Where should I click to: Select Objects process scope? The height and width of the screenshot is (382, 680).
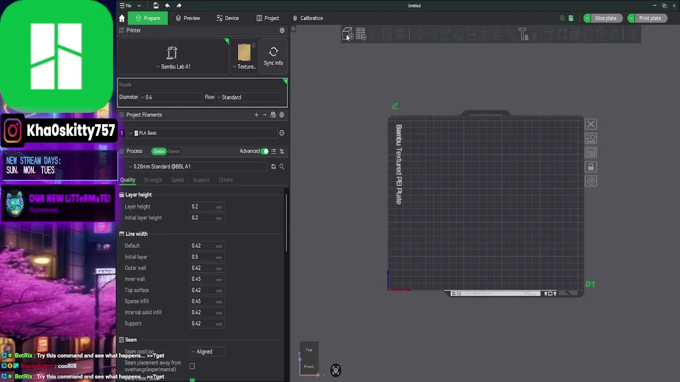174,151
